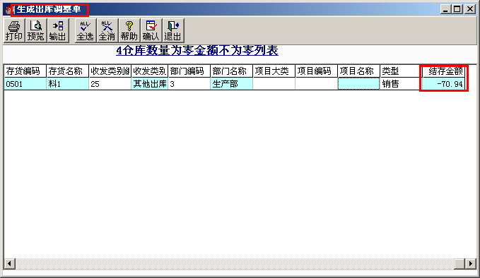Click the 类型 column header

pos(401,71)
